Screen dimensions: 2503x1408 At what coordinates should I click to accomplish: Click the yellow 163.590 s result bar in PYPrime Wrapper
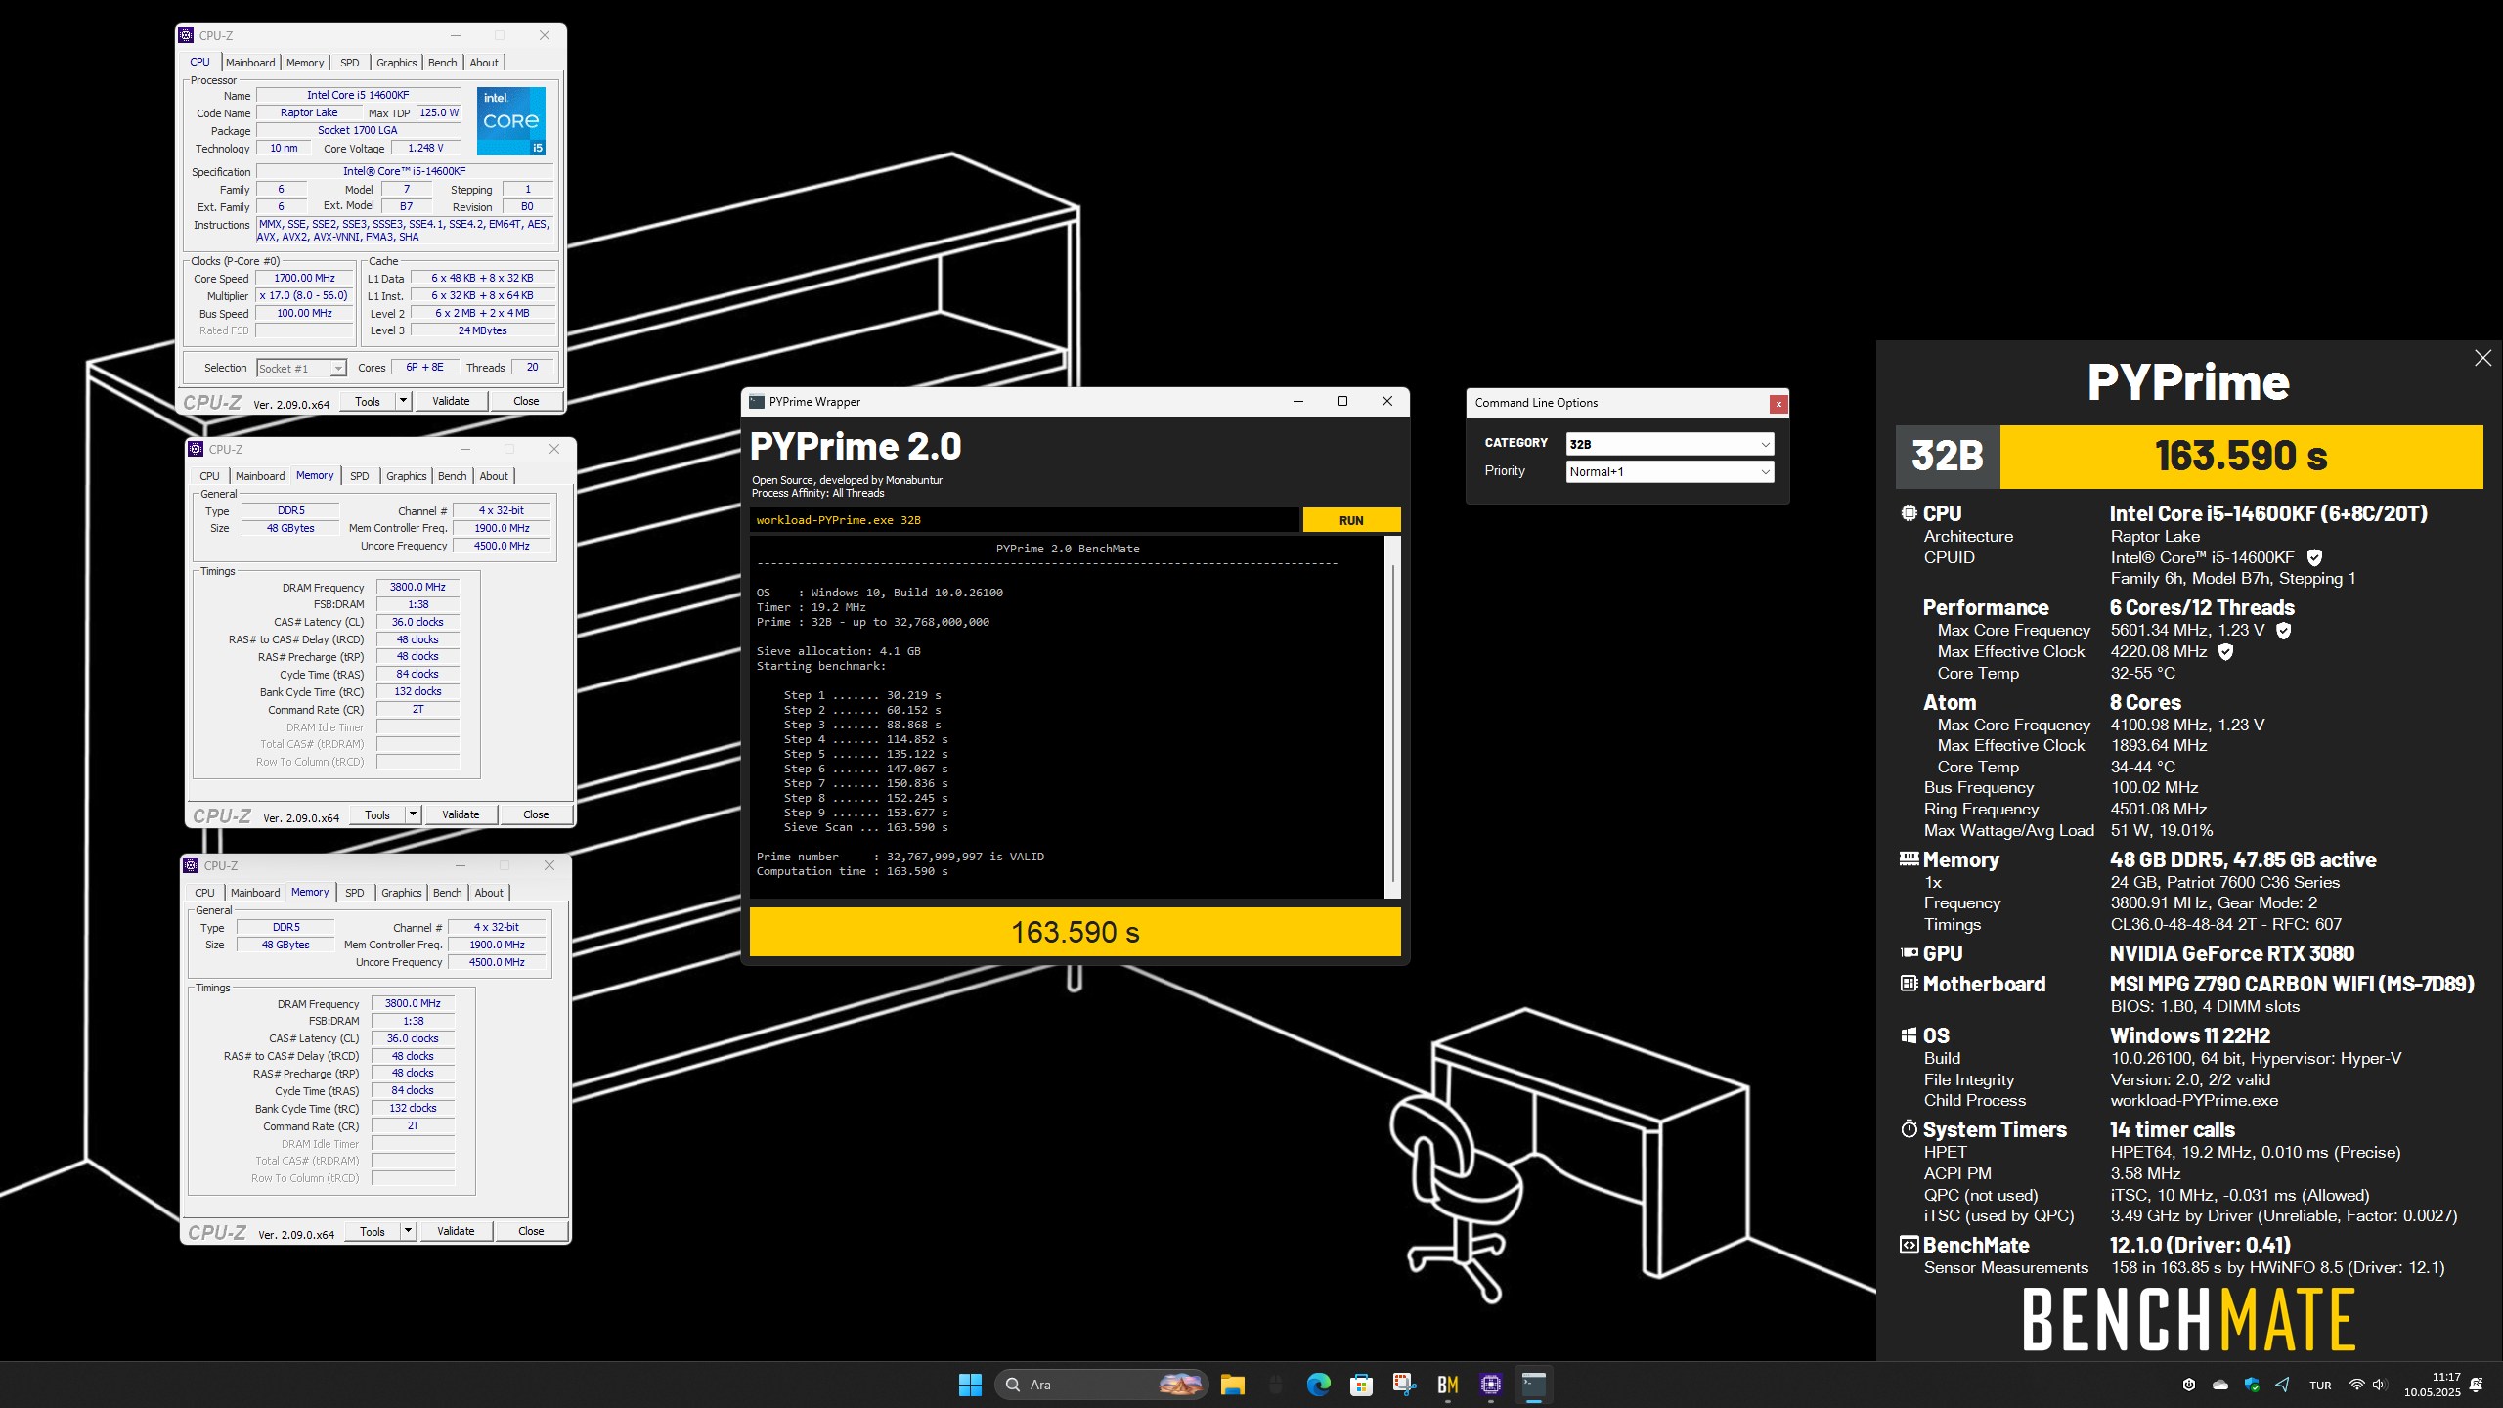[x=1075, y=932]
